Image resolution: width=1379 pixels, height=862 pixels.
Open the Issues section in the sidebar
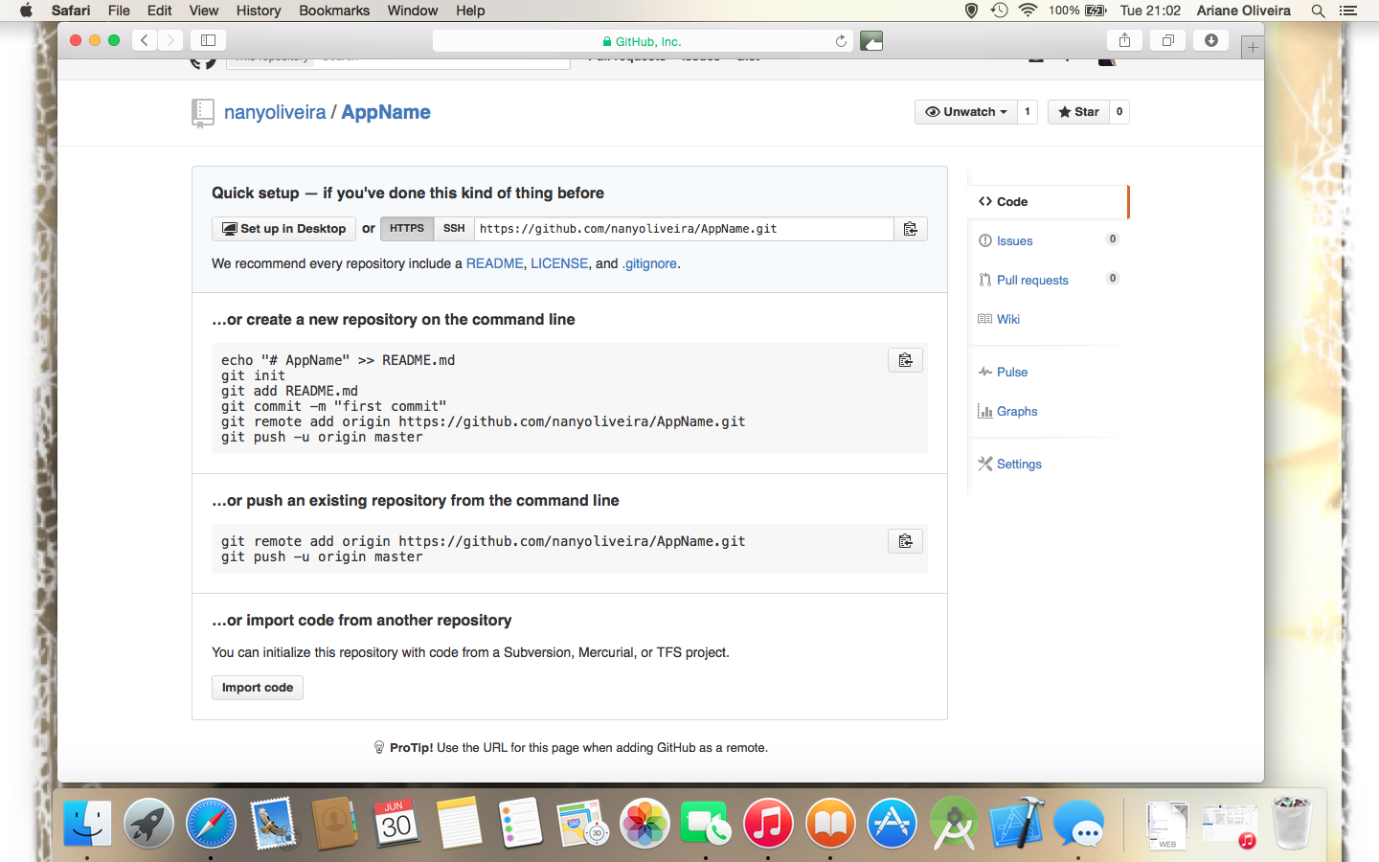(1017, 240)
